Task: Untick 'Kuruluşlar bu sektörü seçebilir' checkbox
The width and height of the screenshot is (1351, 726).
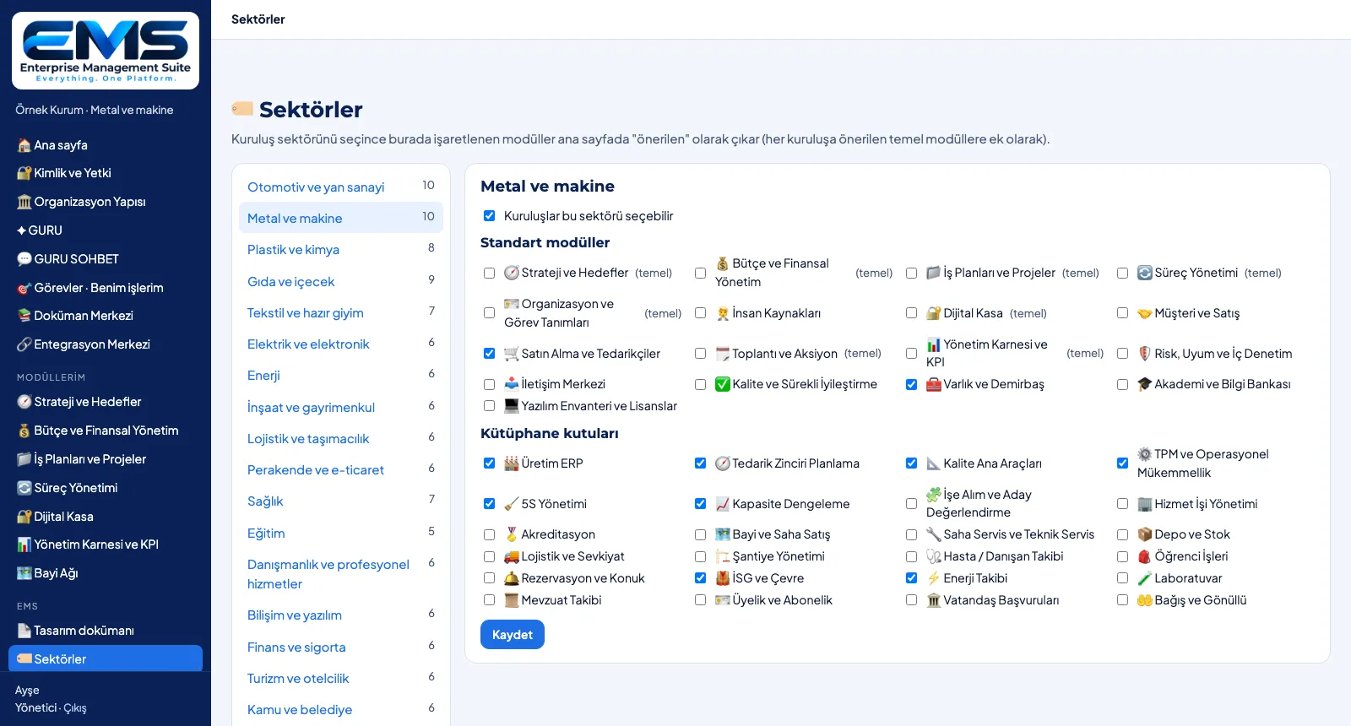Action: tap(489, 216)
